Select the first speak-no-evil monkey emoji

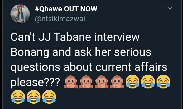(71, 81)
